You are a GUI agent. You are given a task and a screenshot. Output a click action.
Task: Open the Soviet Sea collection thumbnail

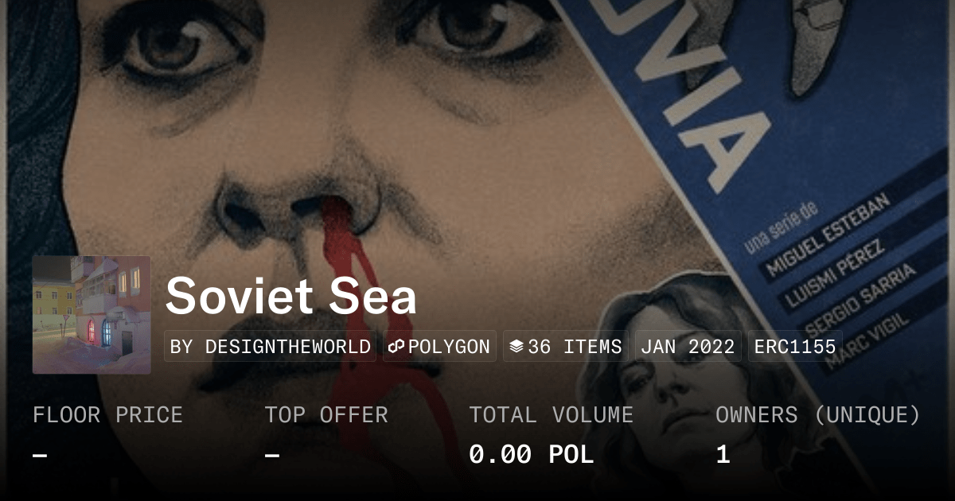pyautogui.click(x=92, y=315)
